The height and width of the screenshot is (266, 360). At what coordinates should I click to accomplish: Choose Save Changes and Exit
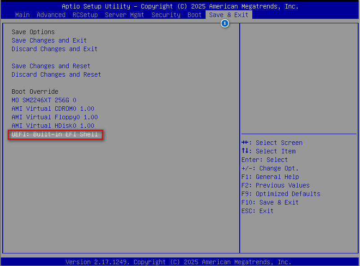pos(49,40)
